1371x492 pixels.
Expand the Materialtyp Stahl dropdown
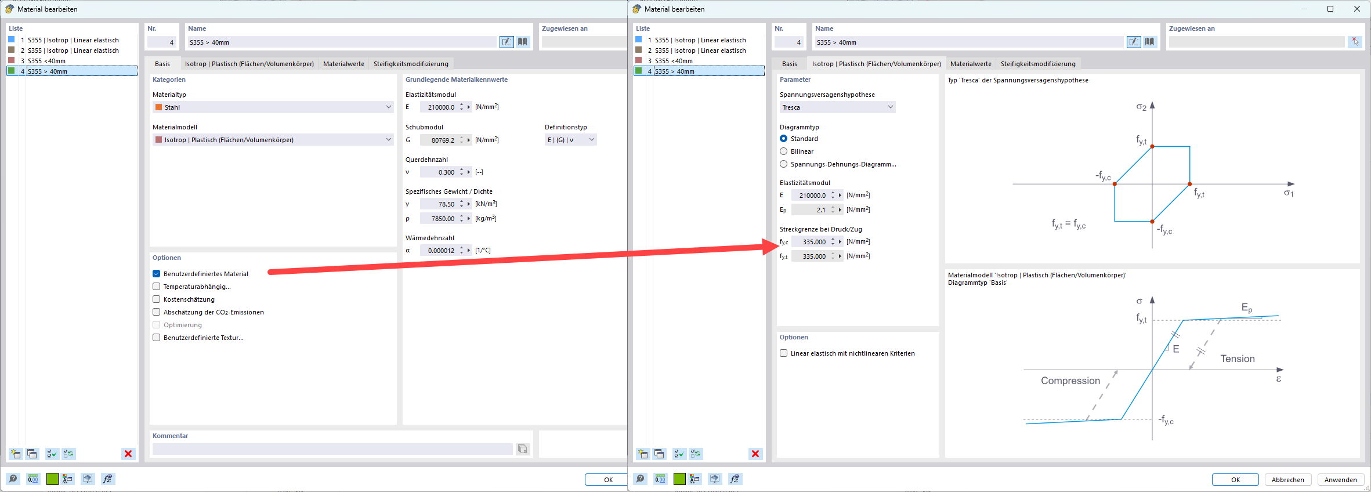273,107
